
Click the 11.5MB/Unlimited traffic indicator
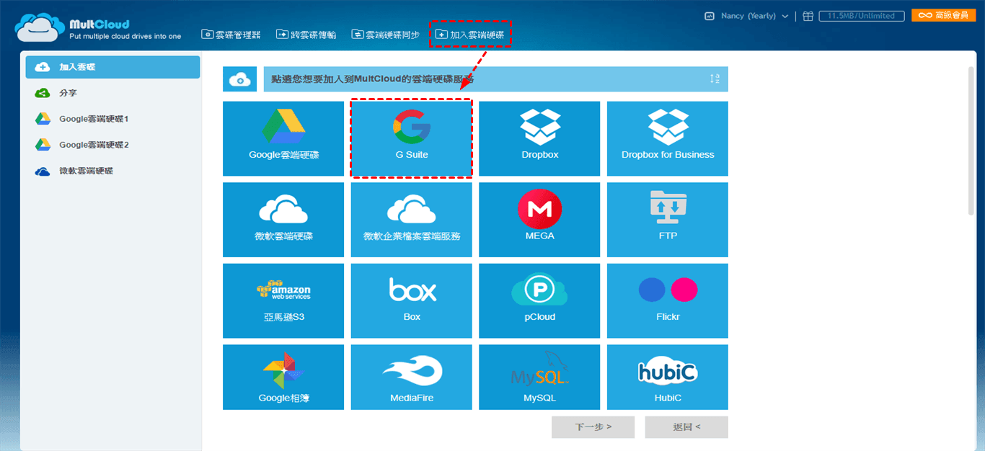click(x=861, y=16)
